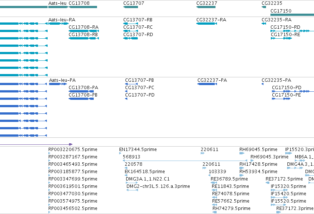Select the CG13708-RB transcript glyph
314x214 pixels.
pyautogui.click(x=83, y=38)
